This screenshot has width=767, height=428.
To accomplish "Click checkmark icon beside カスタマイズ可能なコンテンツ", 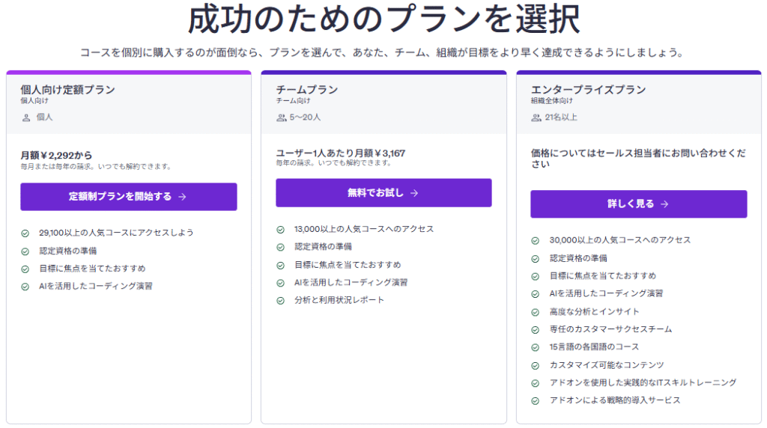I will [536, 365].
